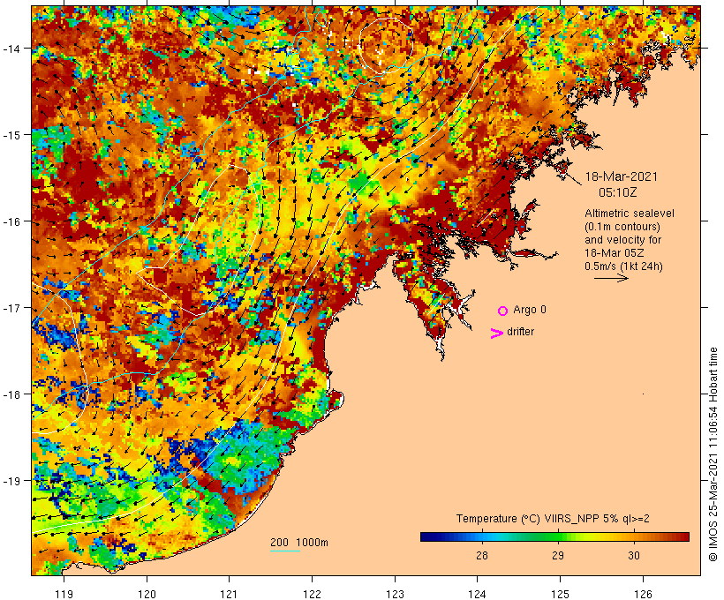Click the magenta drifter legend arrow symbol
Screen dimensions: 724x600
coord(496,334)
